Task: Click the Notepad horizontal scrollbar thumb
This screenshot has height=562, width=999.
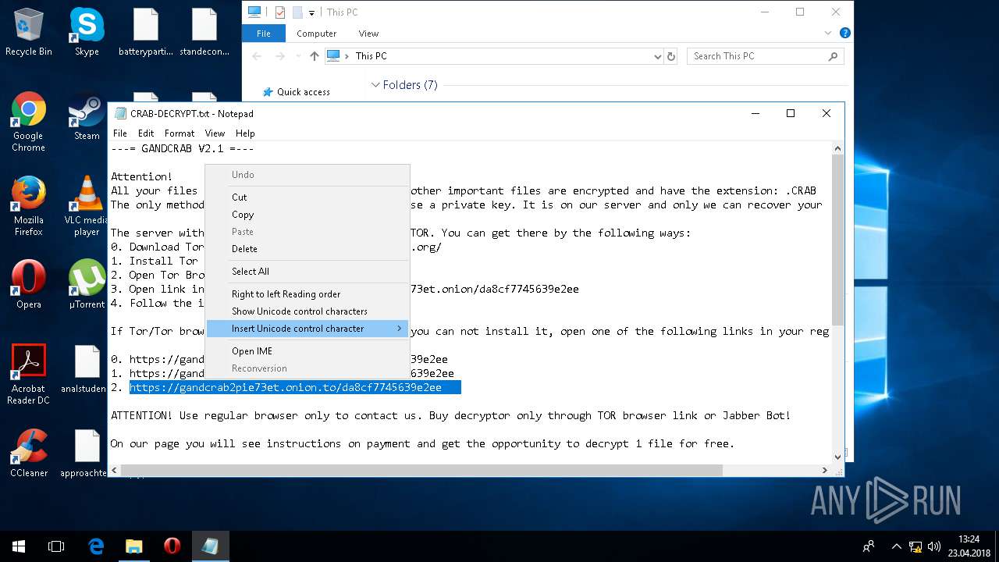Action: (422, 470)
